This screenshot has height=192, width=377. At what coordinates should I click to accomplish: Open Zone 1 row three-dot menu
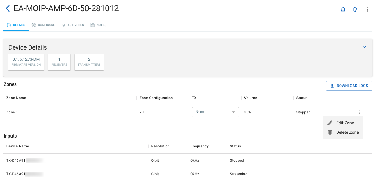click(x=359, y=112)
